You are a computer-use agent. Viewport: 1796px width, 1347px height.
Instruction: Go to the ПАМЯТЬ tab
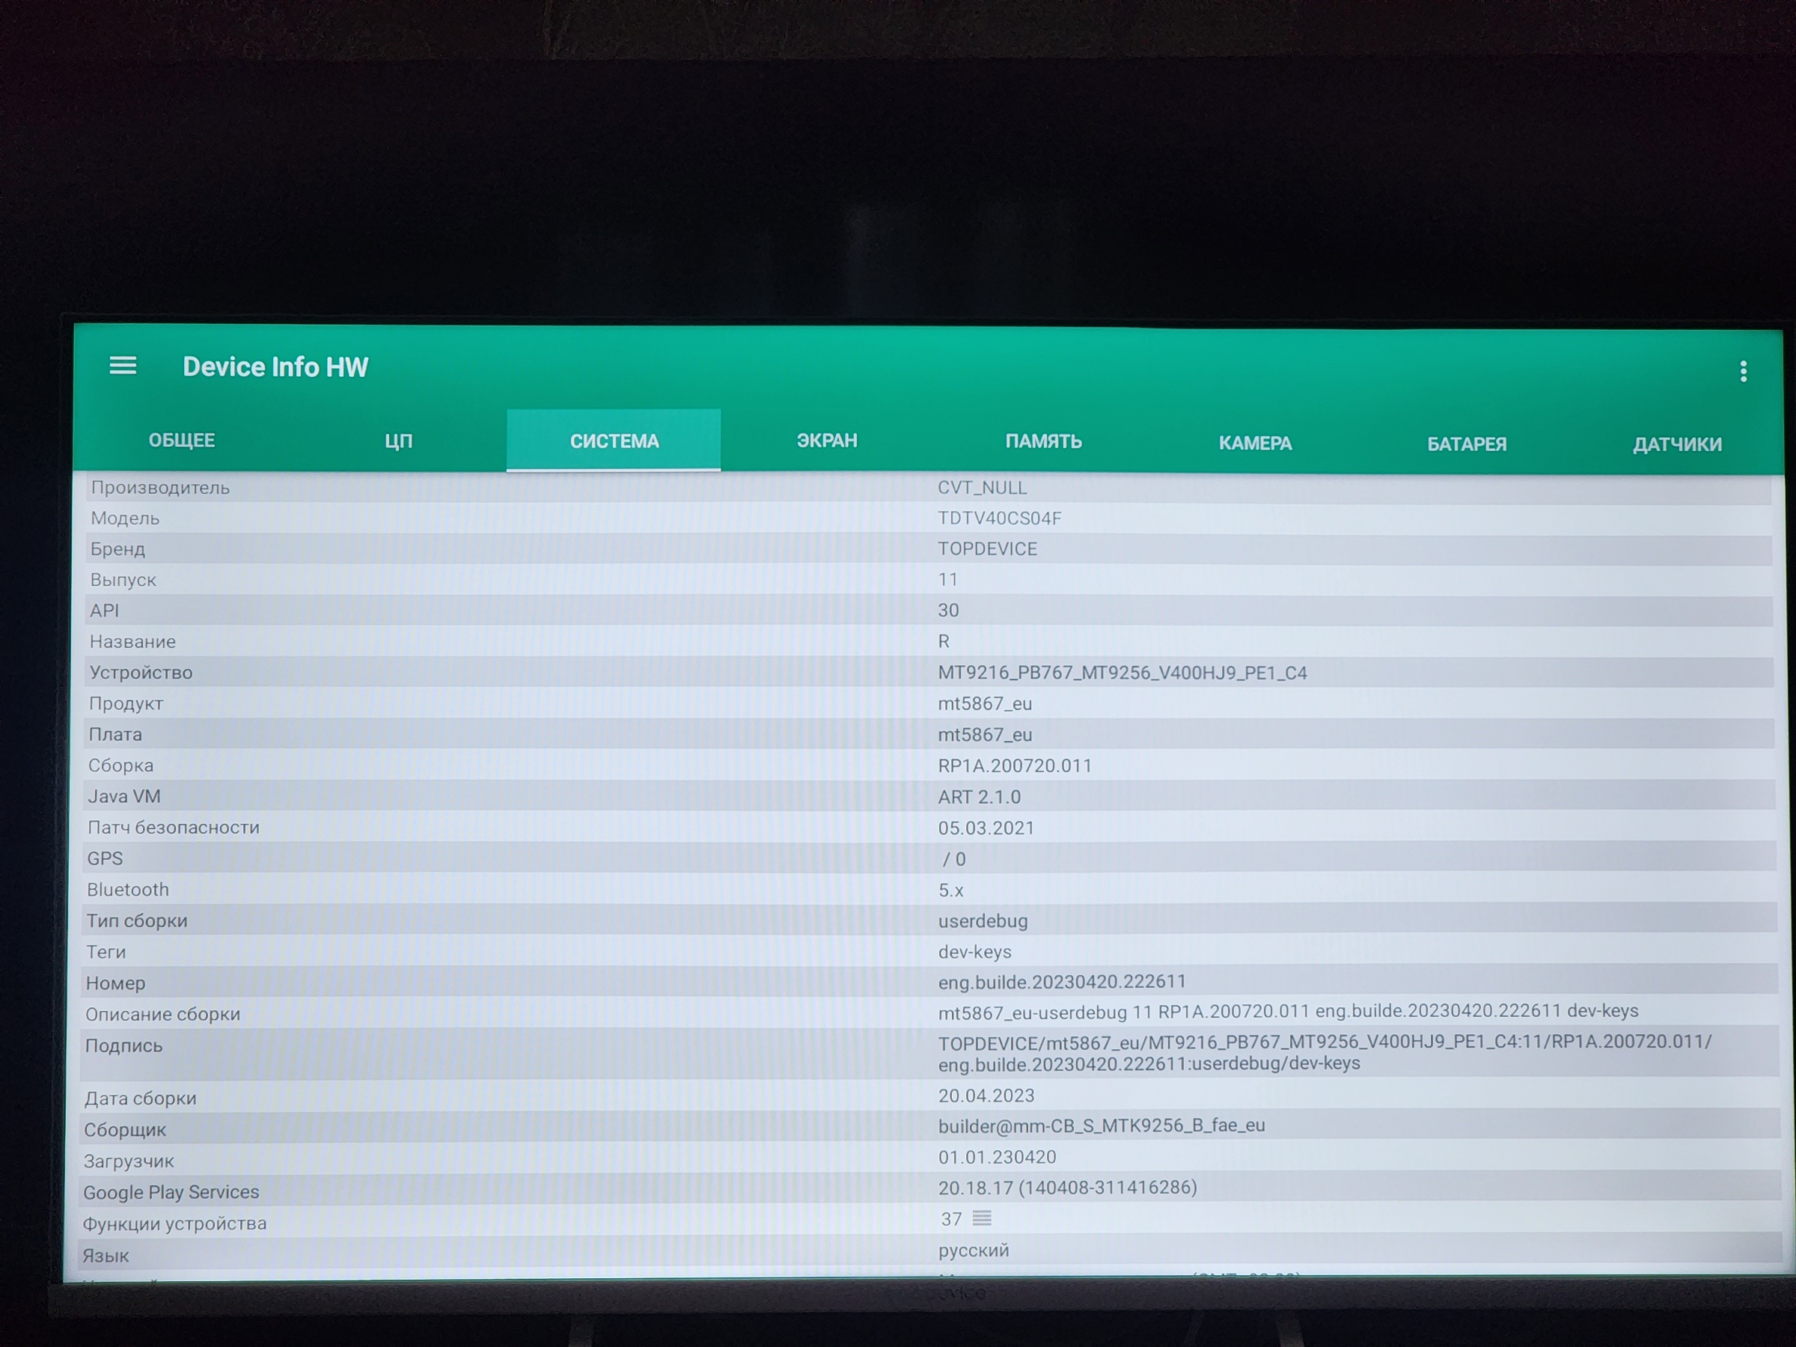pos(1043,441)
